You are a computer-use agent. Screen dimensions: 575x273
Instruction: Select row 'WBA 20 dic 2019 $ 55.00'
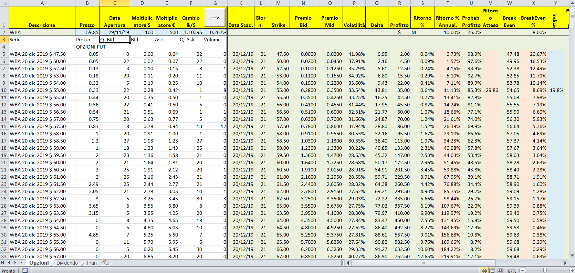tap(42, 90)
